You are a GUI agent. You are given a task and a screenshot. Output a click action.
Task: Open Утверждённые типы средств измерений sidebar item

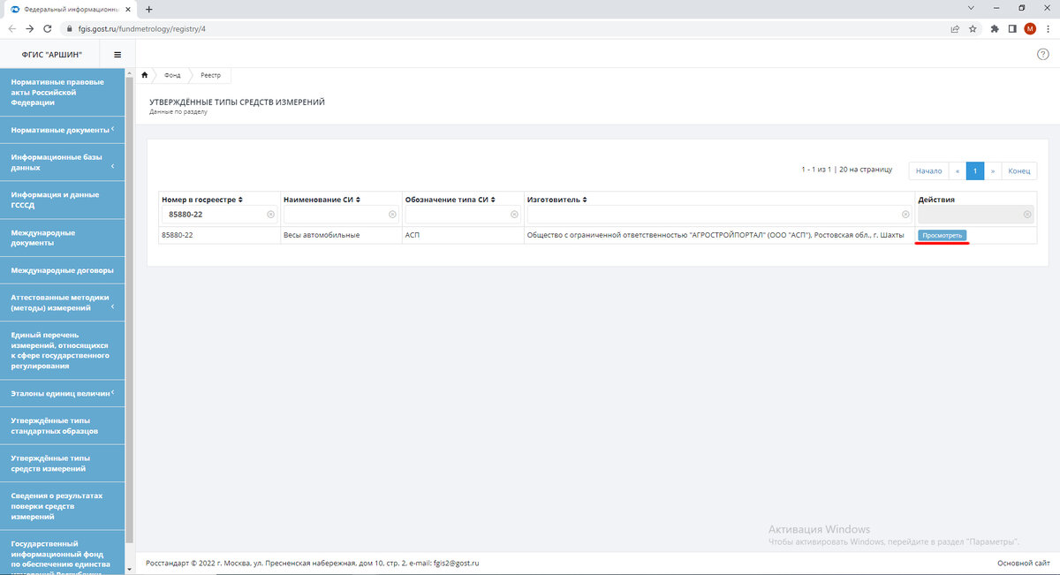(62, 464)
